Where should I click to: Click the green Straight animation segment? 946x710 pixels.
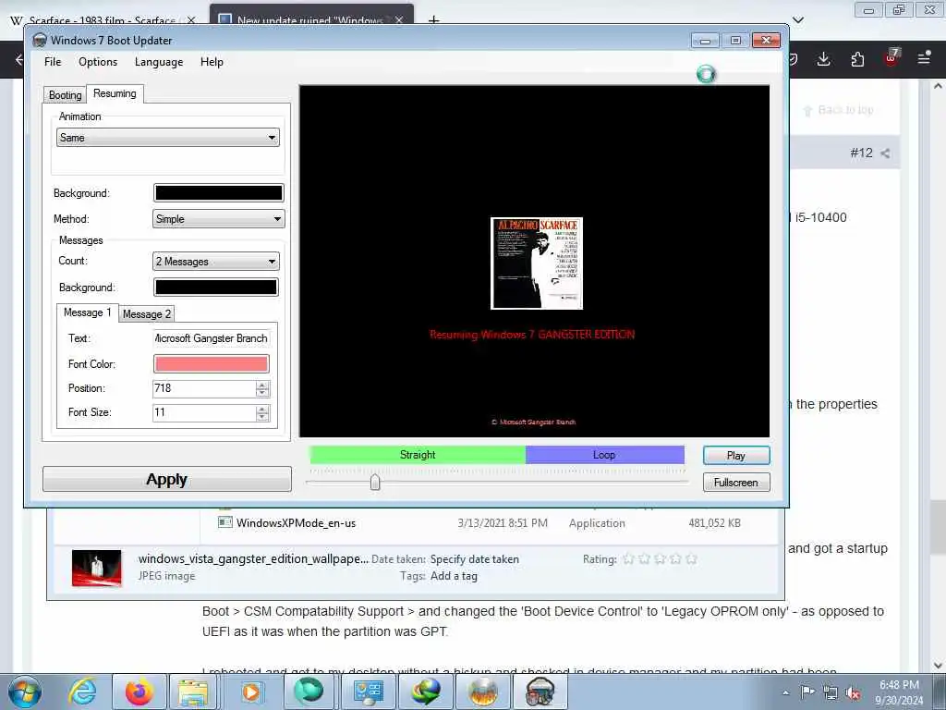click(418, 455)
